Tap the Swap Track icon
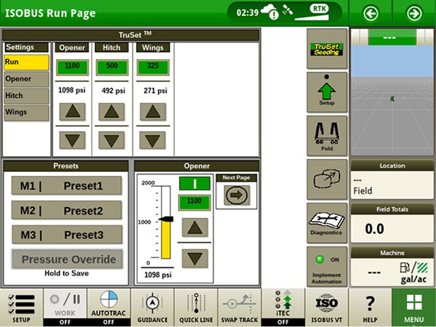 (x=239, y=307)
